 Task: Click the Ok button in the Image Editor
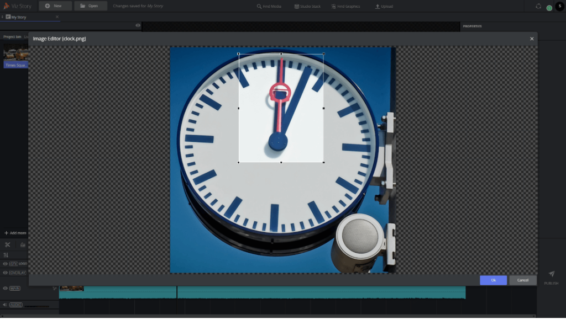point(492,280)
